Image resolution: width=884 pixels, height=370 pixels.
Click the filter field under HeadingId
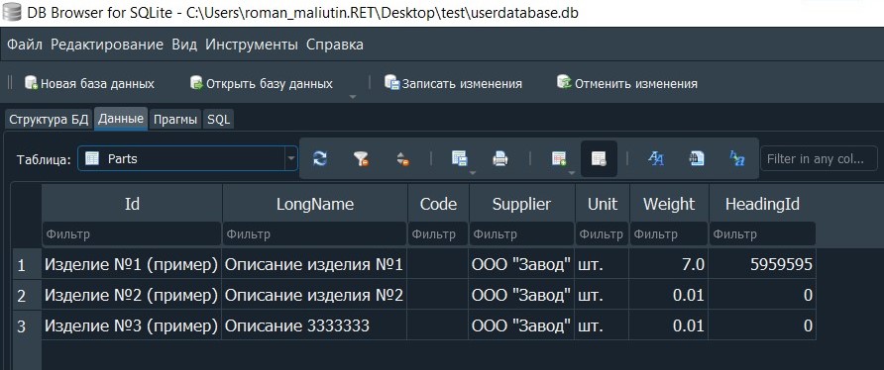[x=762, y=234]
